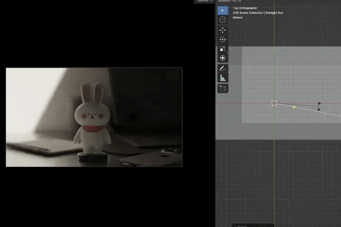The image size is (341, 227).
Task: Click the Starlight Sun light object
Action: click(x=274, y=103)
